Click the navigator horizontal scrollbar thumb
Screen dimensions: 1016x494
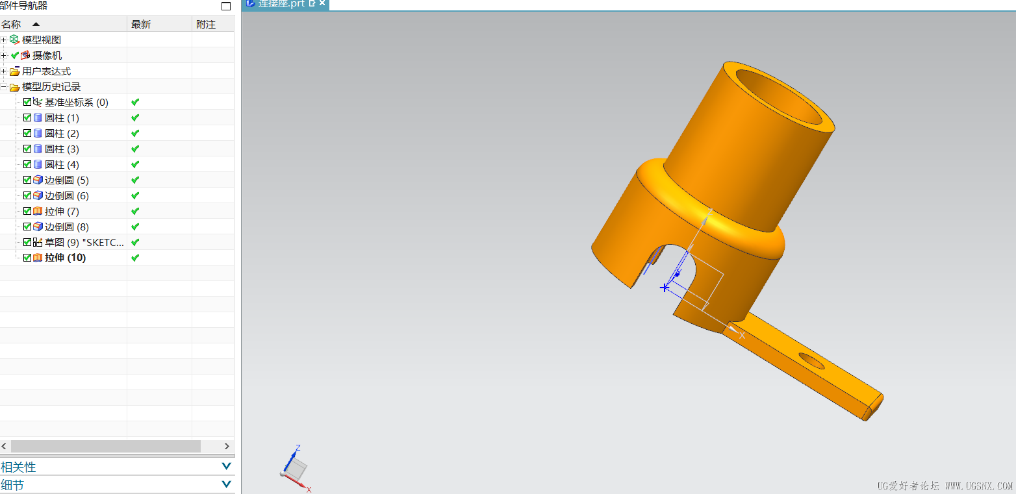pos(106,446)
